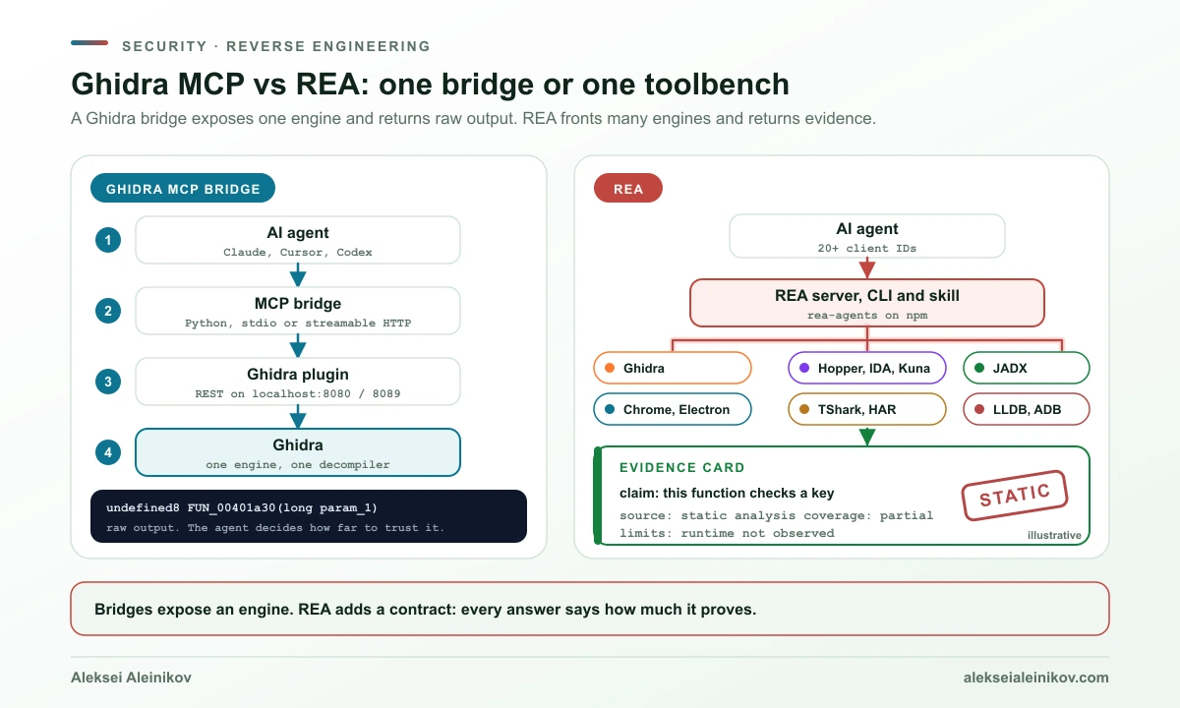Click the orange dot in the Ghidra chip
Image resolution: width=1180 pixels, height=708 pixels.
point(610,368)
